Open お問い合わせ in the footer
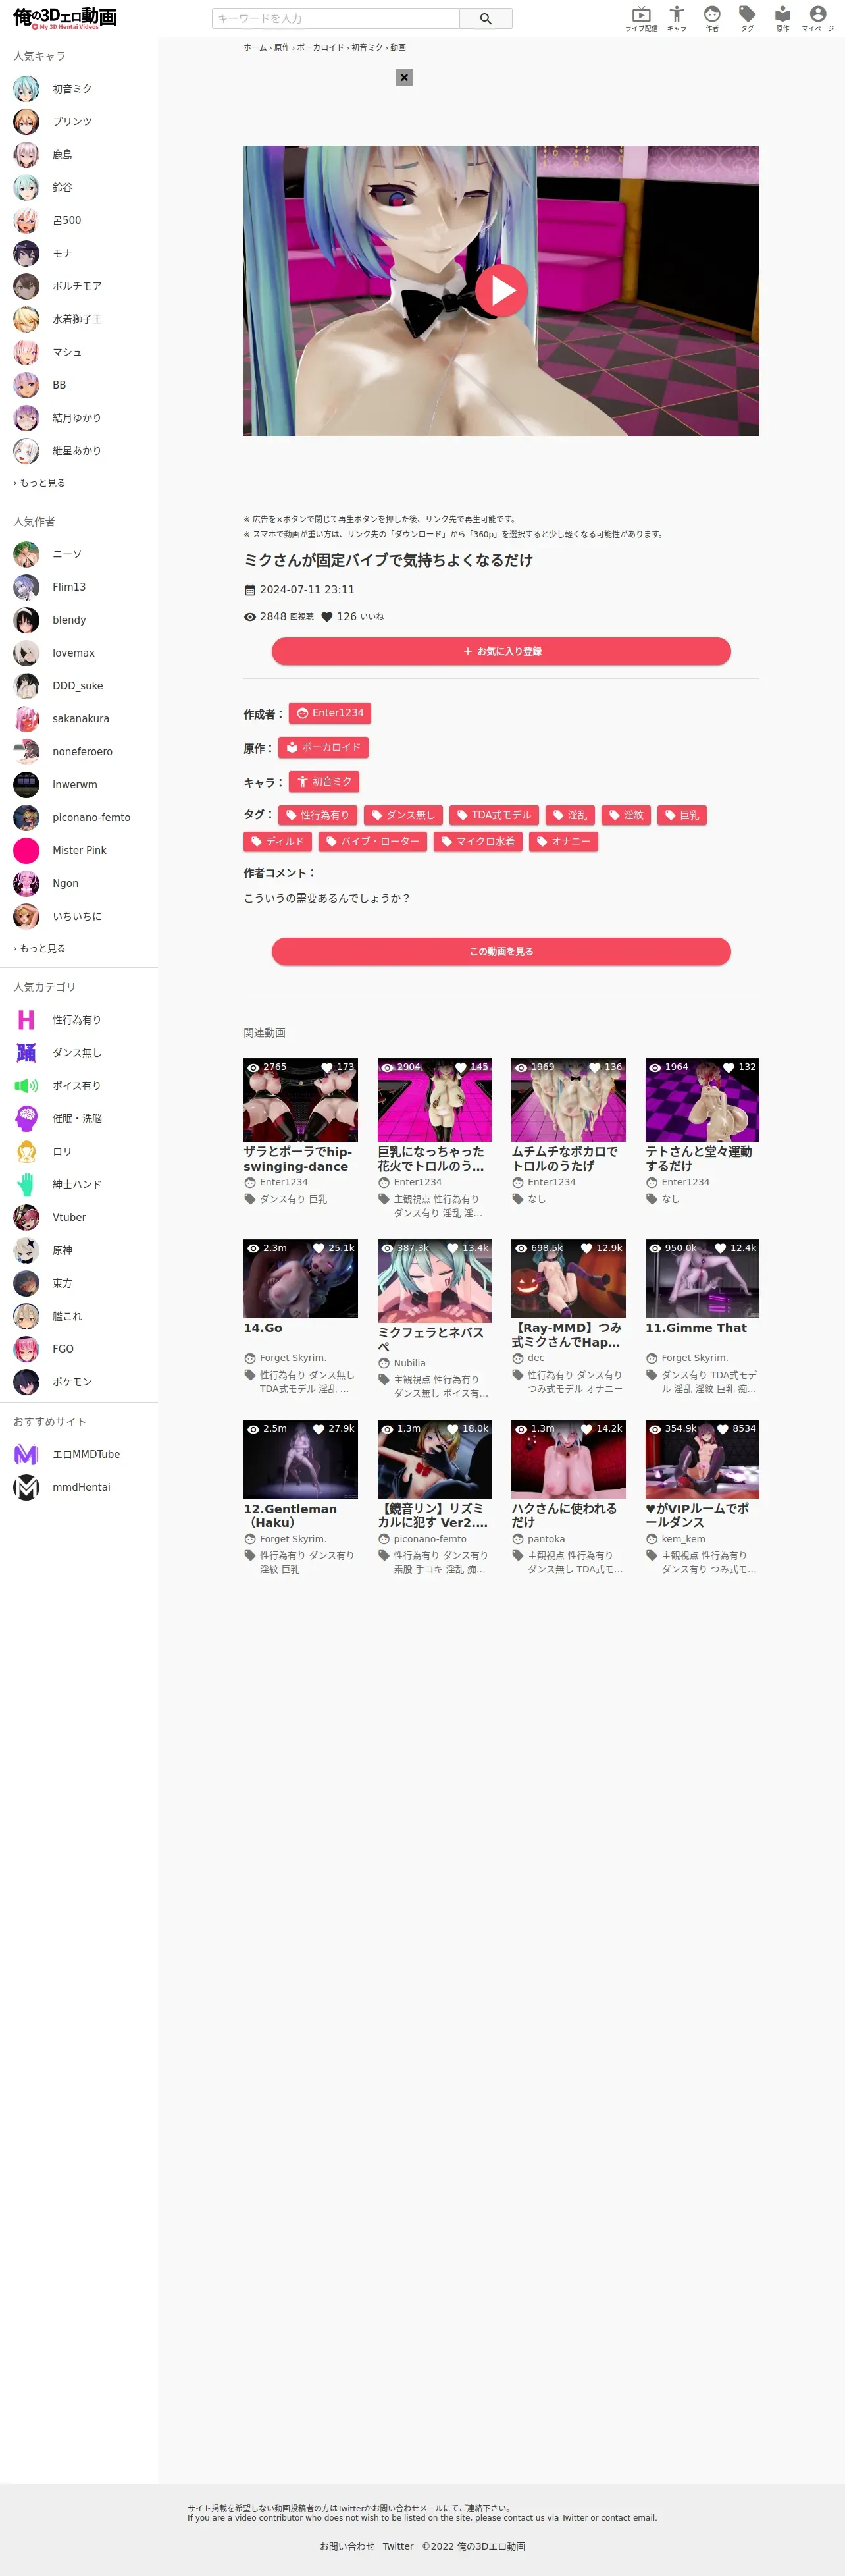 347,2547
